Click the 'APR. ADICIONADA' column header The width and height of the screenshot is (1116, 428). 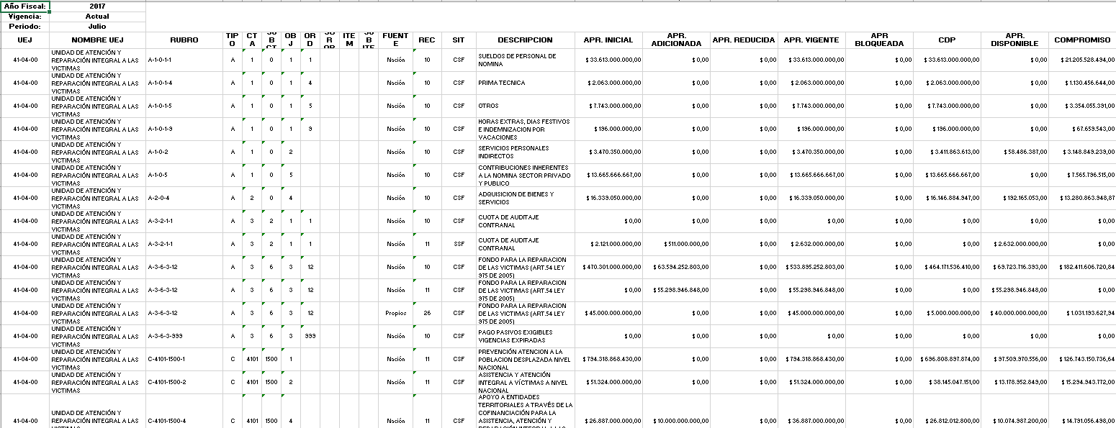676,40
